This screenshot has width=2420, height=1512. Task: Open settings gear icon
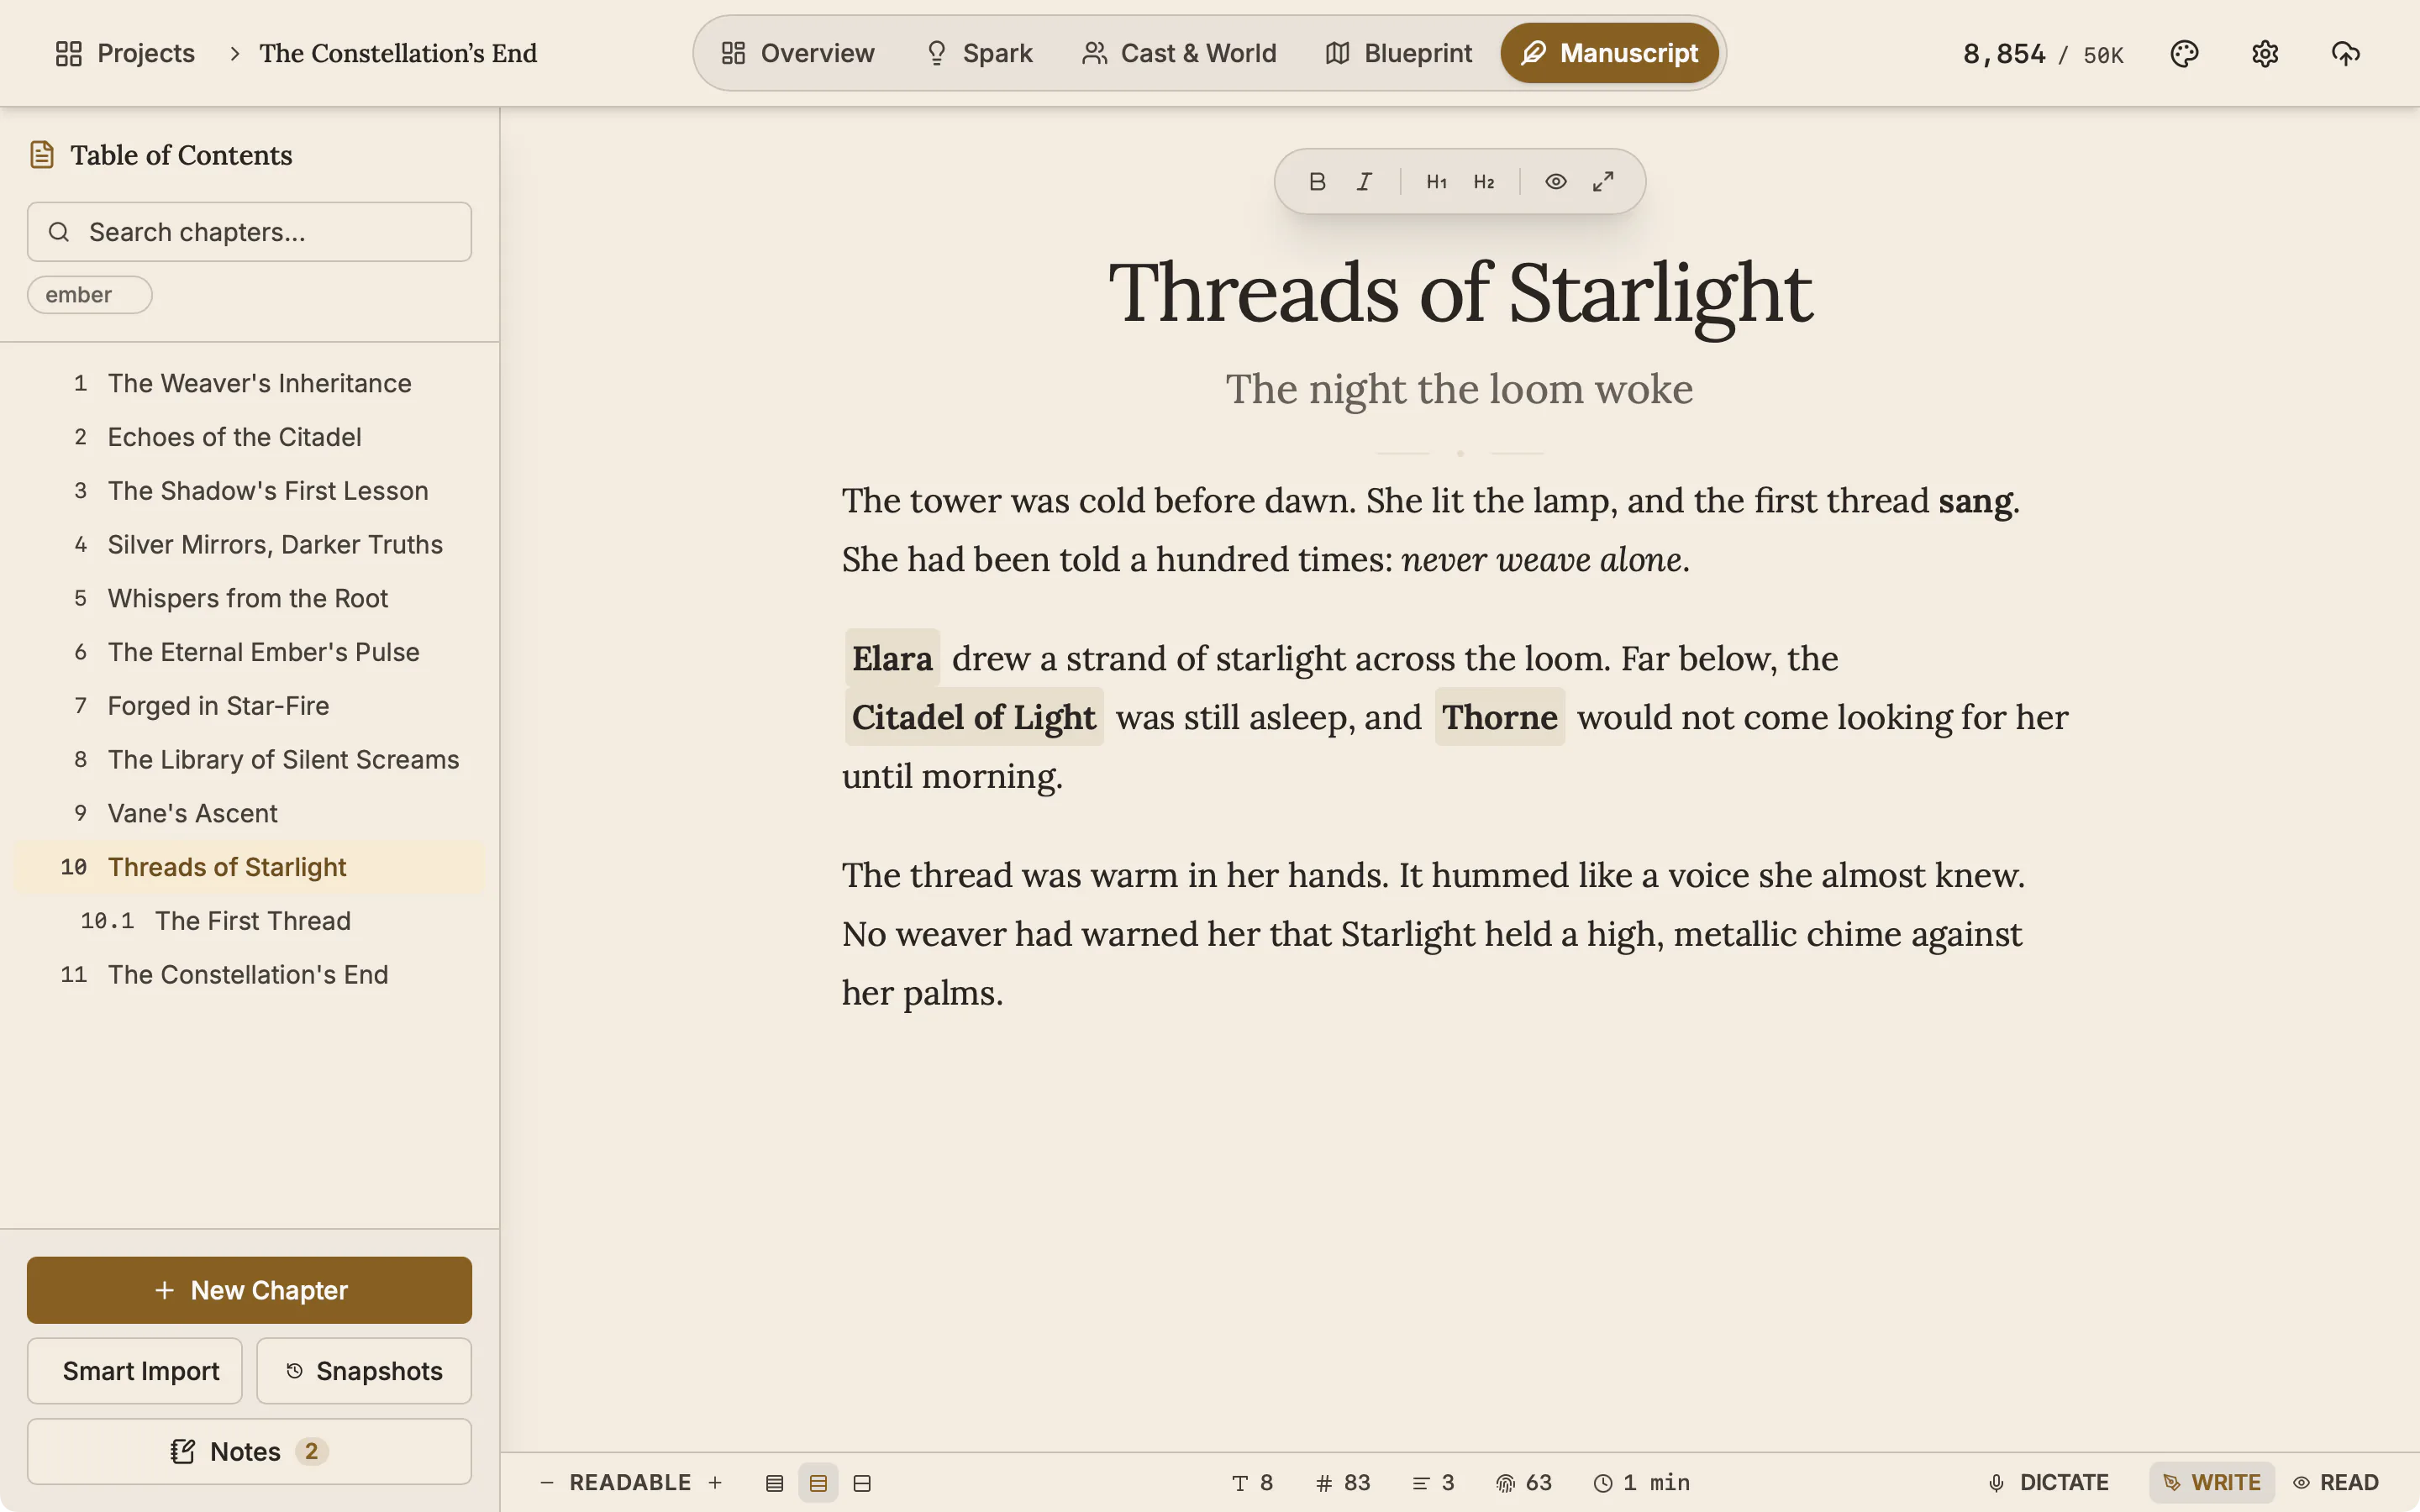[x=2265, y=53]
